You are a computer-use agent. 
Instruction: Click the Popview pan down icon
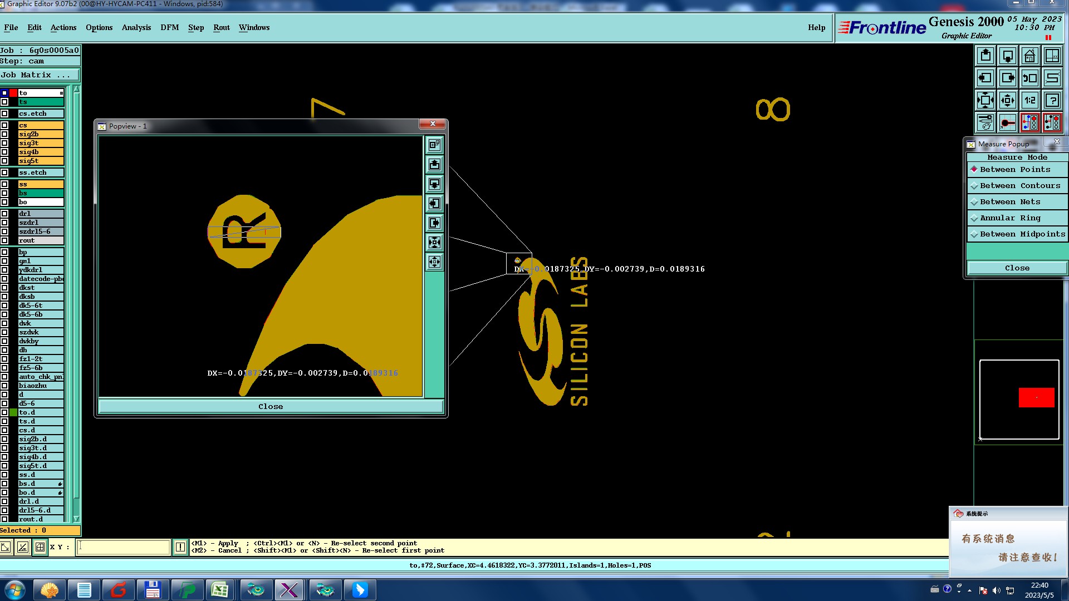[434, 184]
